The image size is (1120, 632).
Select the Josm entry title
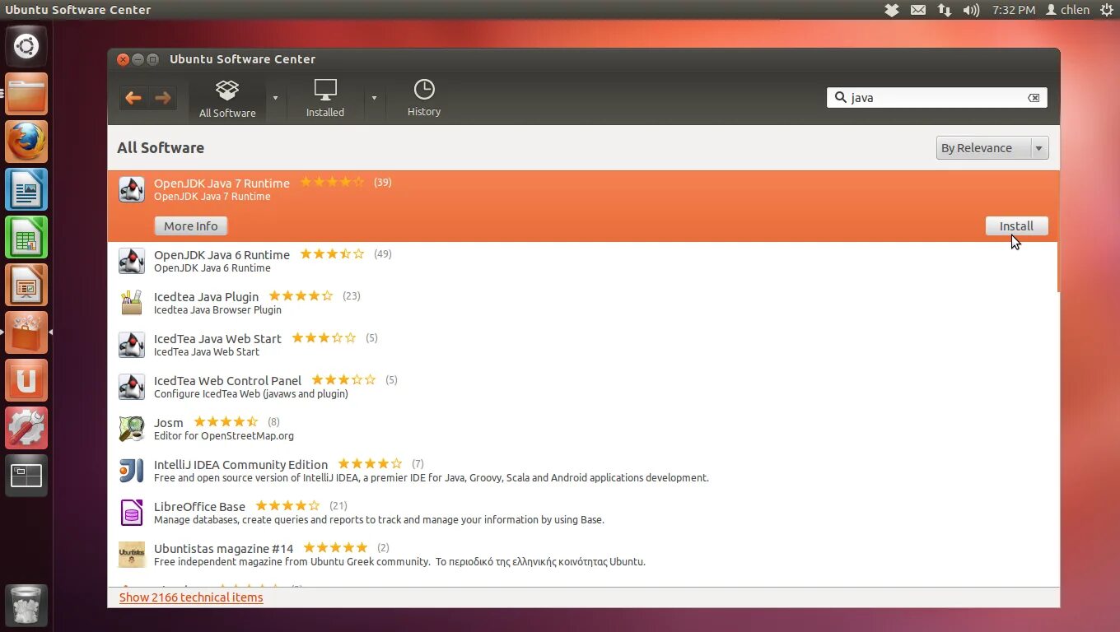168,422
